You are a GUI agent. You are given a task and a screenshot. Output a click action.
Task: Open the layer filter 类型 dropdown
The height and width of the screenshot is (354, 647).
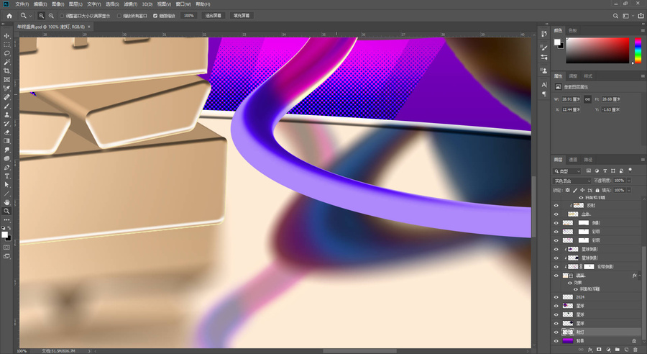[567, 171]
